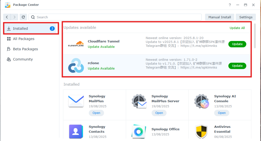Click Update Available under rclone

(x=101, y=68)
